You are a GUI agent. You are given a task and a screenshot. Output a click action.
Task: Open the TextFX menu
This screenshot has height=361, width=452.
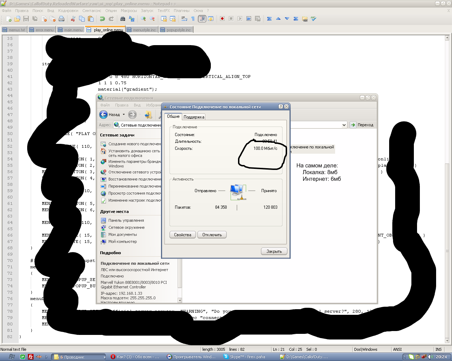(x=163, y=11)
